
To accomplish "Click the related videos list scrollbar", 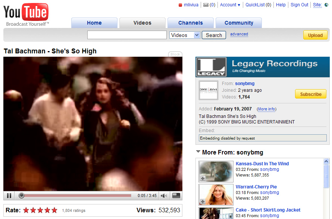I will coord(326,176).
